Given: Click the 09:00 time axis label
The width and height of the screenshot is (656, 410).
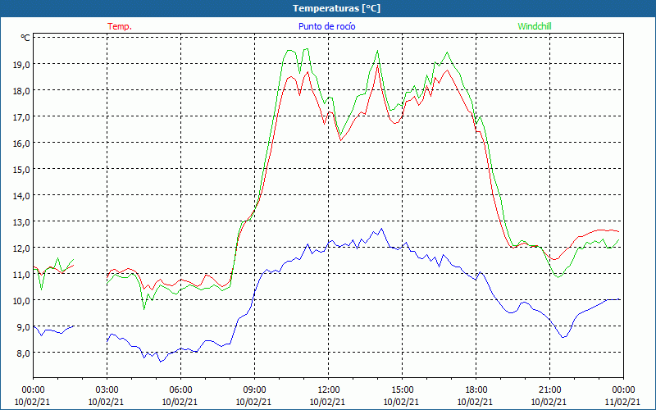Looking at the screenshot, I should (255, 390).
